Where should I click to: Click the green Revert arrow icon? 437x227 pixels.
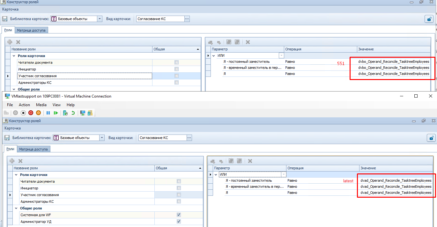(x=73, y=113)
